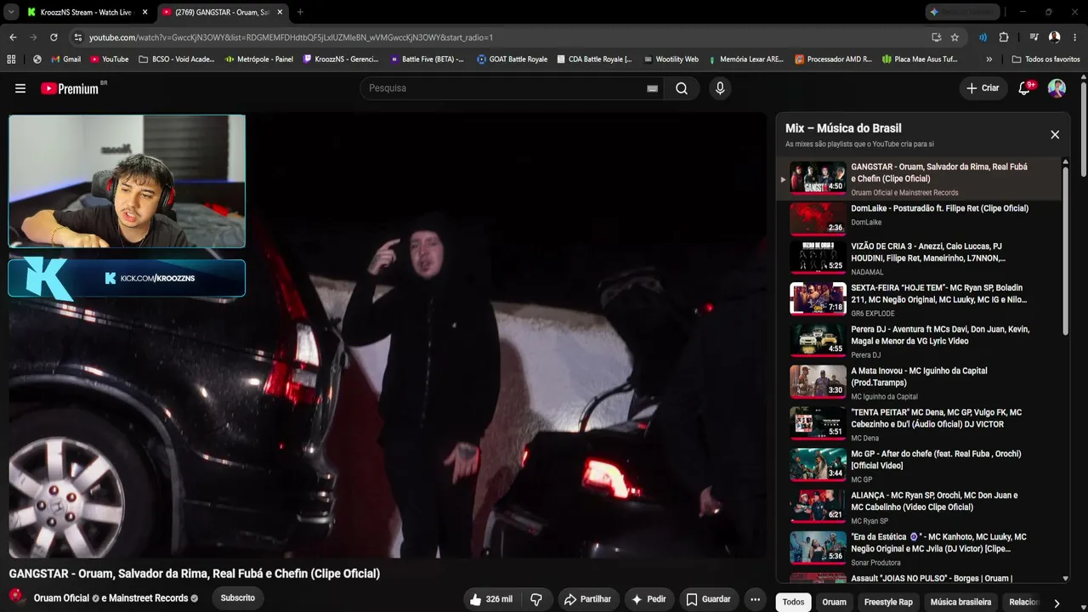Open the Wootility Web bookmark
The height and width of the screenshot is (612, 1088).
671,59
